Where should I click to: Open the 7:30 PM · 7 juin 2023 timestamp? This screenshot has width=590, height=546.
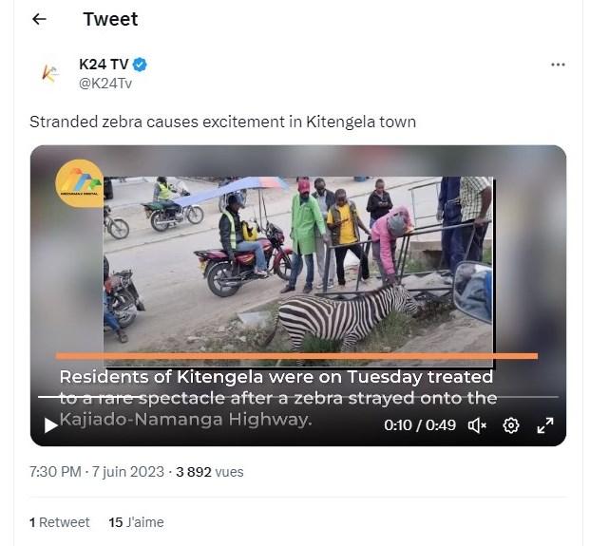click(97, 472)
